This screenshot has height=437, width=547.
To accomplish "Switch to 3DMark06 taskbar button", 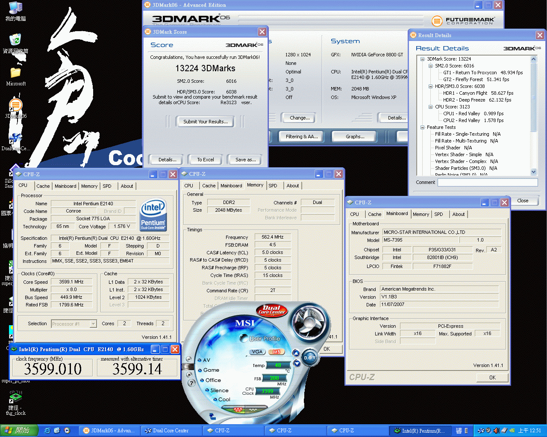I will [x=109, y=431].
